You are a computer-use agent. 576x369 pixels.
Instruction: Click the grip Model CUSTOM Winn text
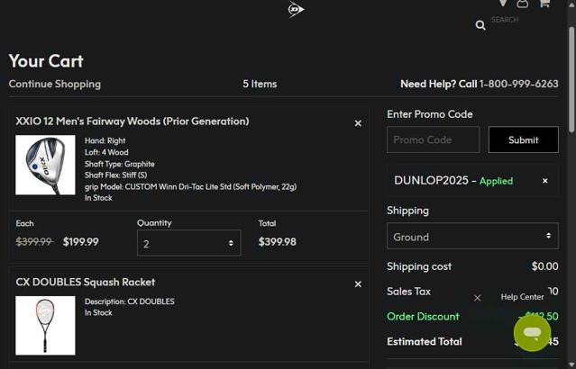pos(190,186)
